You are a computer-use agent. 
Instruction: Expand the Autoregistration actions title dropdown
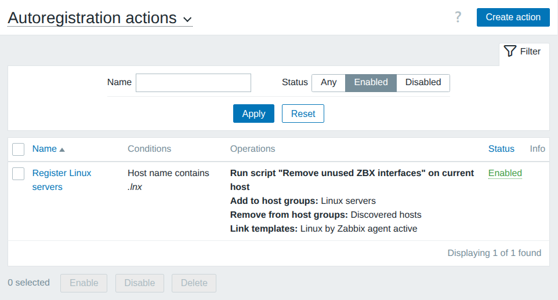[x=187, y=19]
